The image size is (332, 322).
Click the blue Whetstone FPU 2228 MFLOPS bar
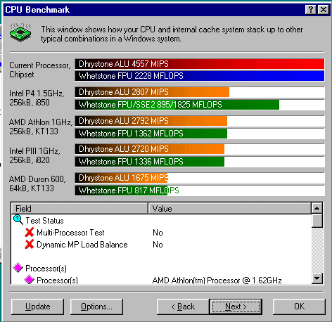click(x=200, y=76)
